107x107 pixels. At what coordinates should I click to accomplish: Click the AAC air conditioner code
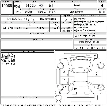pos(10,28)
